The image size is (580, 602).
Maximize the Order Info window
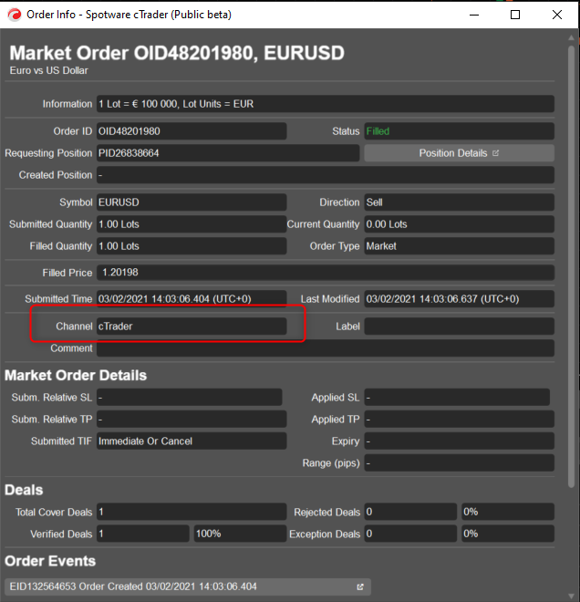click(x=515, y=15)
